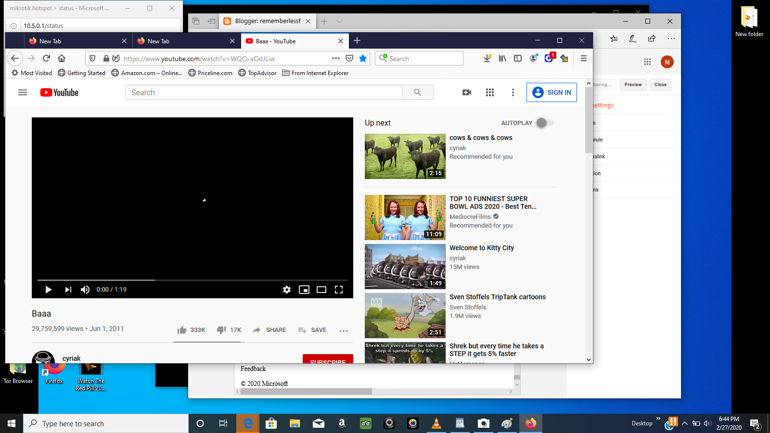Open Windows Start menu
770x433 pixels.
12,423
